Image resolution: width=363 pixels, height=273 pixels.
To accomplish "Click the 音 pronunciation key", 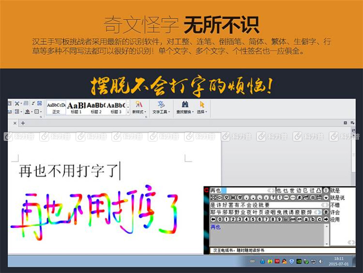I will click(325, 212).
